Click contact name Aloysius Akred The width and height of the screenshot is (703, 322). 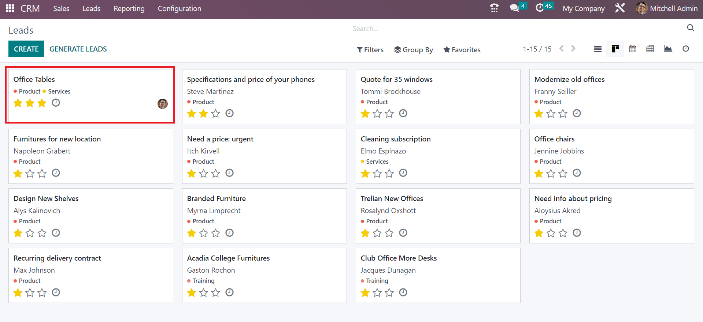pyautogui.click(x=557, y=211)
